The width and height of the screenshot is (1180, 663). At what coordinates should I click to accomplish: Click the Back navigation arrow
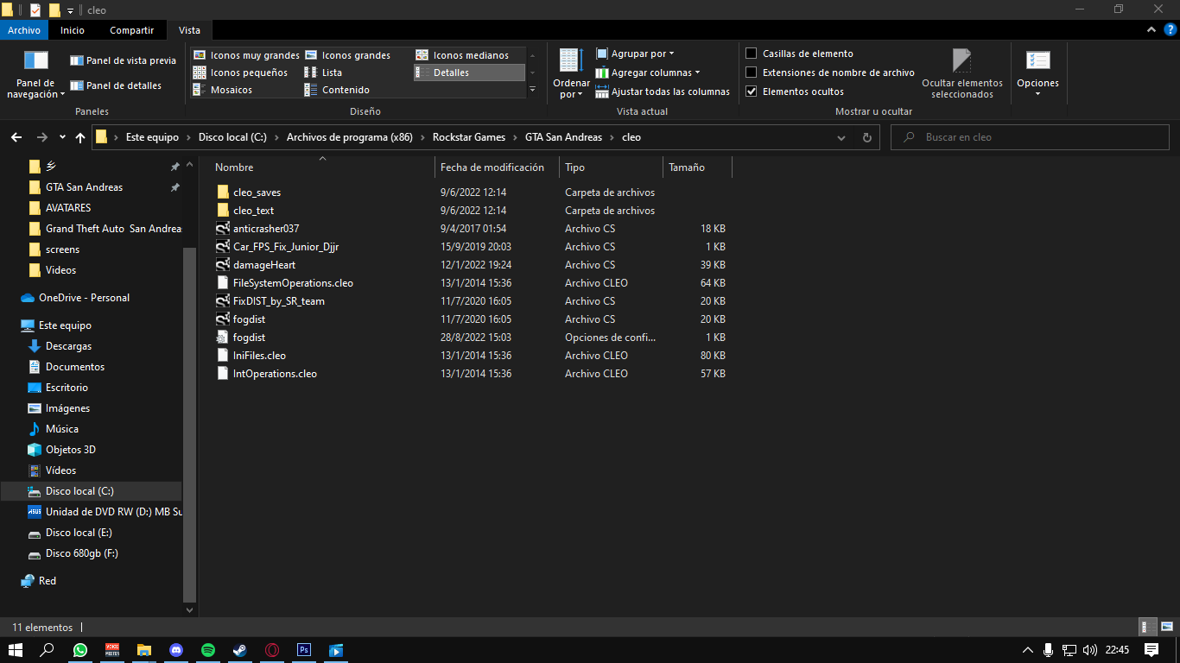(x=16, y=137)
